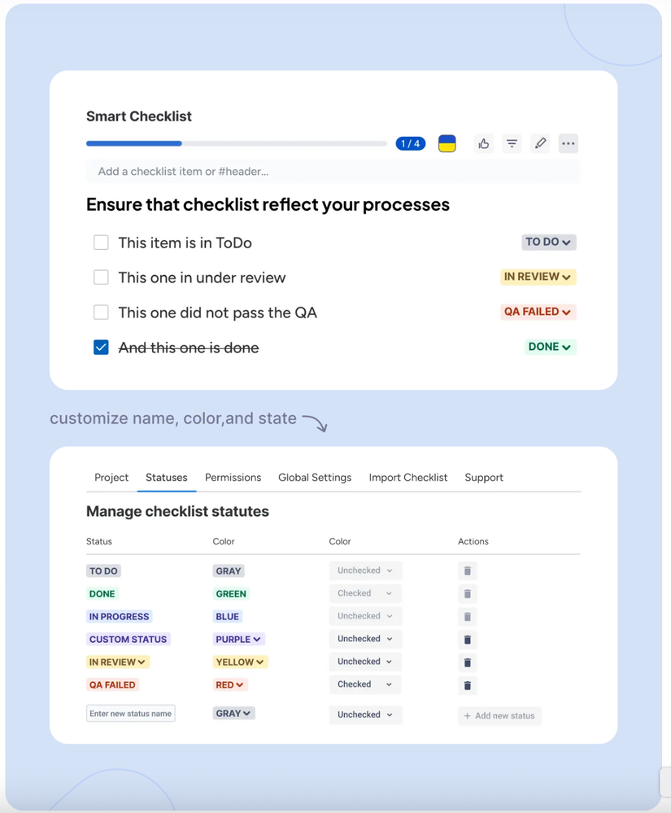
Task: Open the ellipsis more options icon
Action: click(568, 143)
